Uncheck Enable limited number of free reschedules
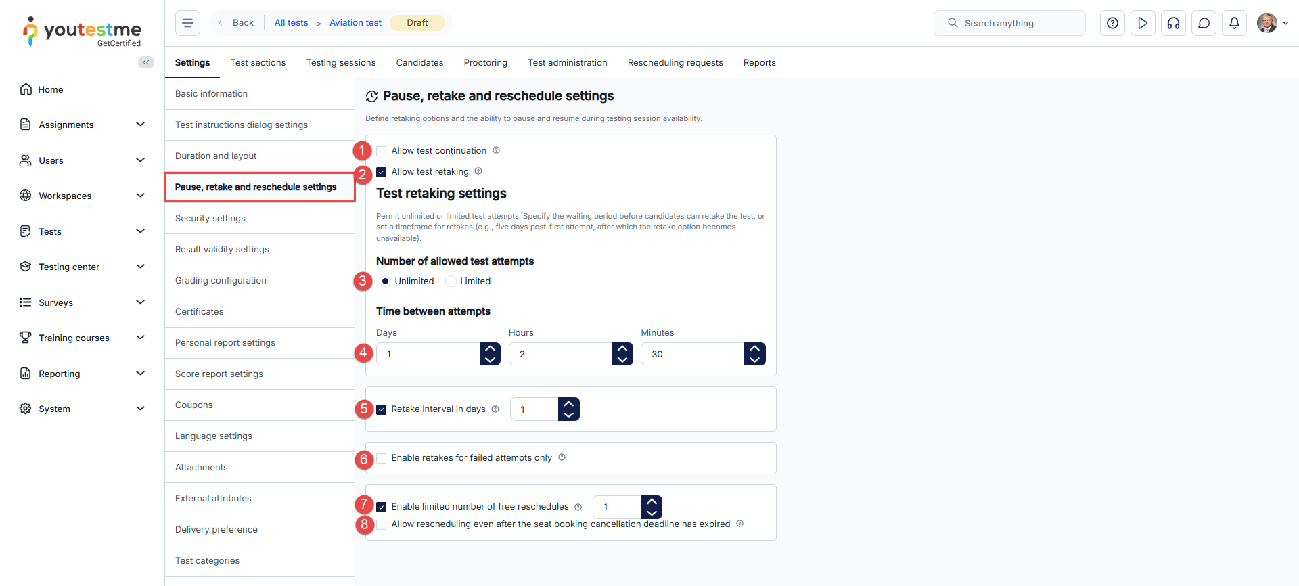 coord(382,507)
